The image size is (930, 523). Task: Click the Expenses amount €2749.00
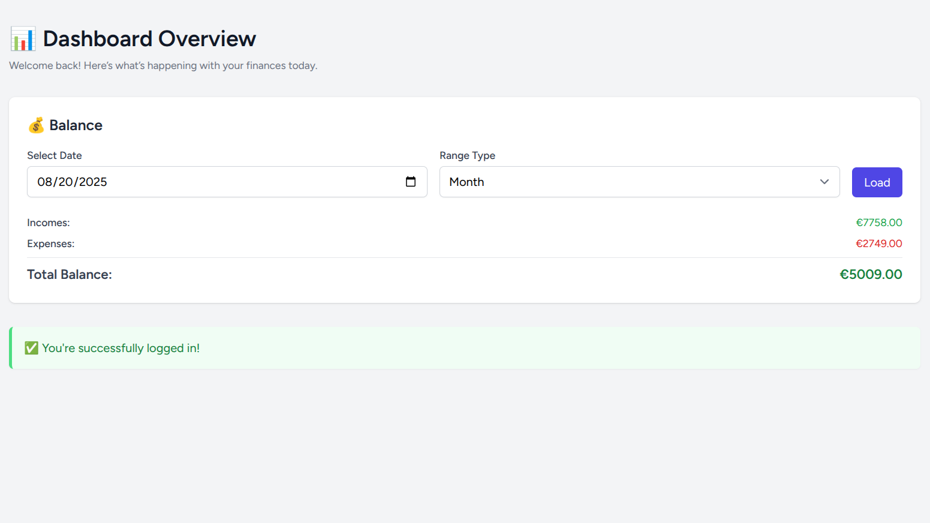click(879, 244)
